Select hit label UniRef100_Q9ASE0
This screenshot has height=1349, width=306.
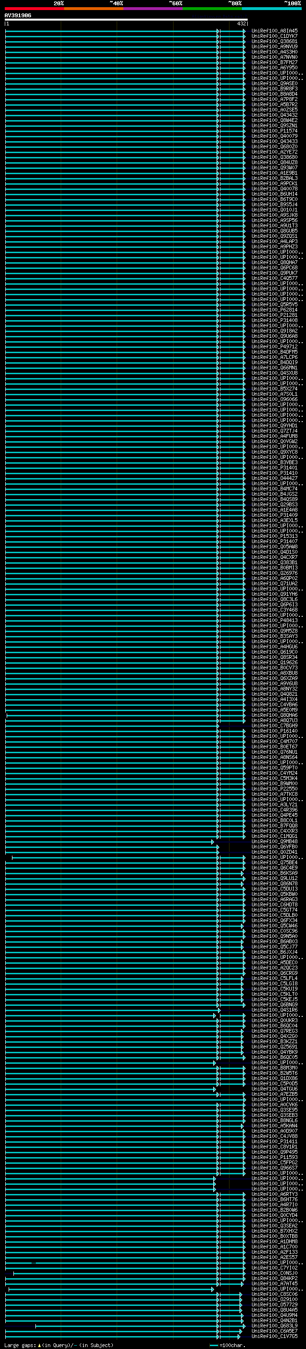(274, 83)
